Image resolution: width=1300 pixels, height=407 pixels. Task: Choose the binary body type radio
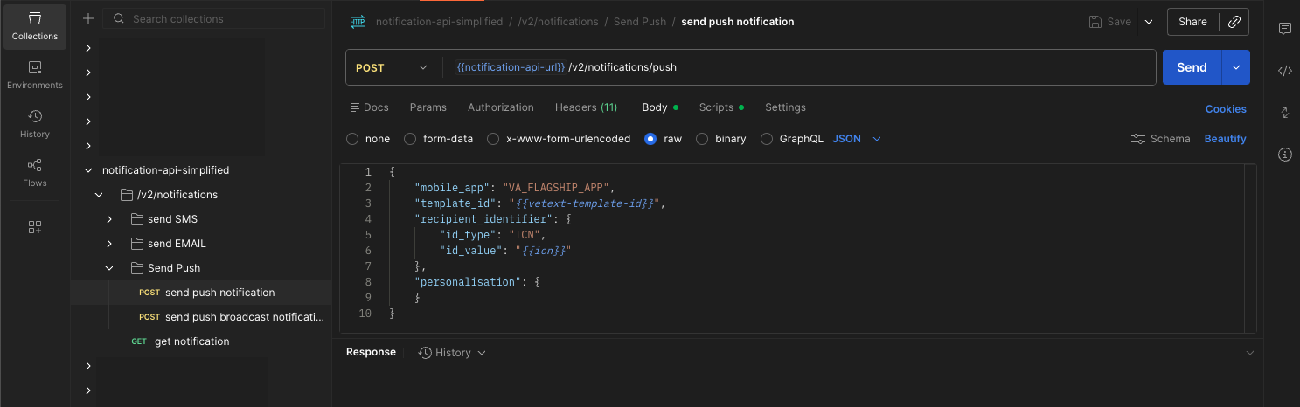point(702,139)
